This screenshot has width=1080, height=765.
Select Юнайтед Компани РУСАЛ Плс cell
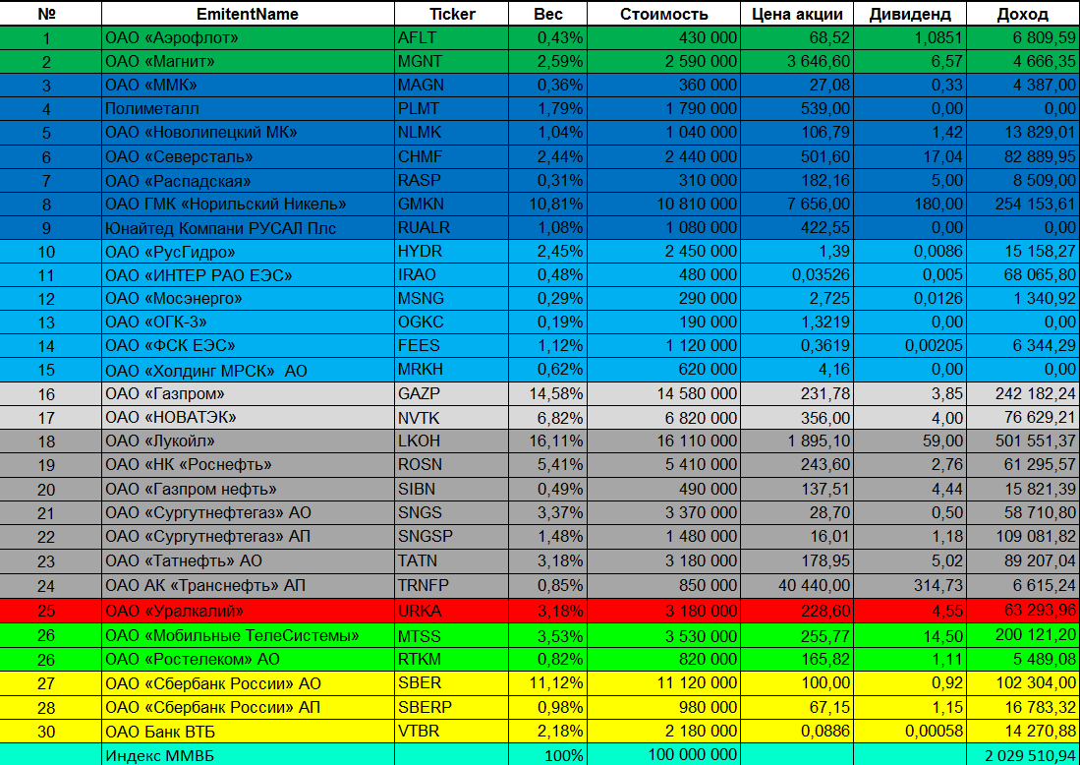(248, 227)
